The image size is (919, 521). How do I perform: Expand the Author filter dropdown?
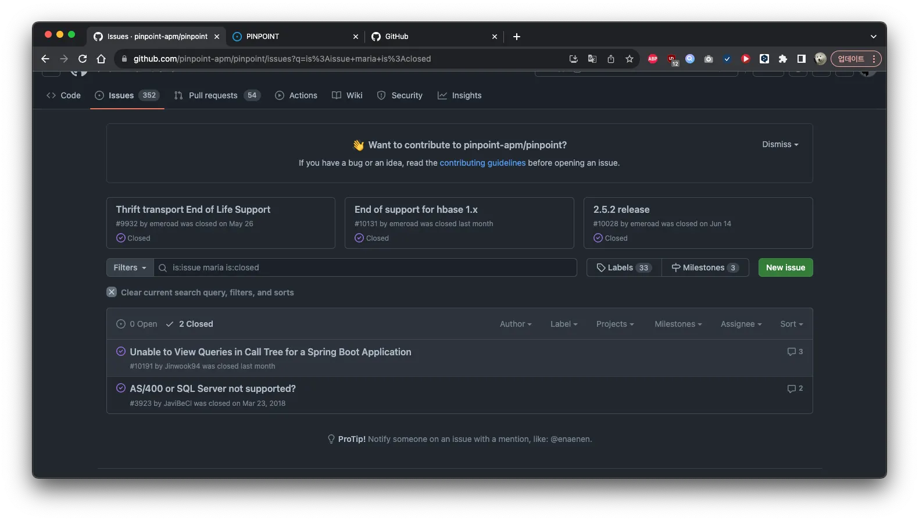[x=516, y=324]
